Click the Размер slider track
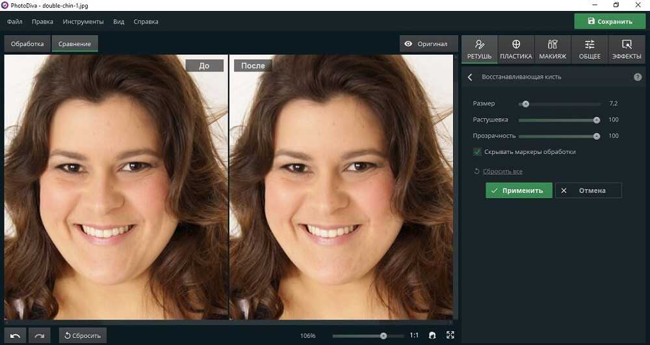 tap(559, 104)
